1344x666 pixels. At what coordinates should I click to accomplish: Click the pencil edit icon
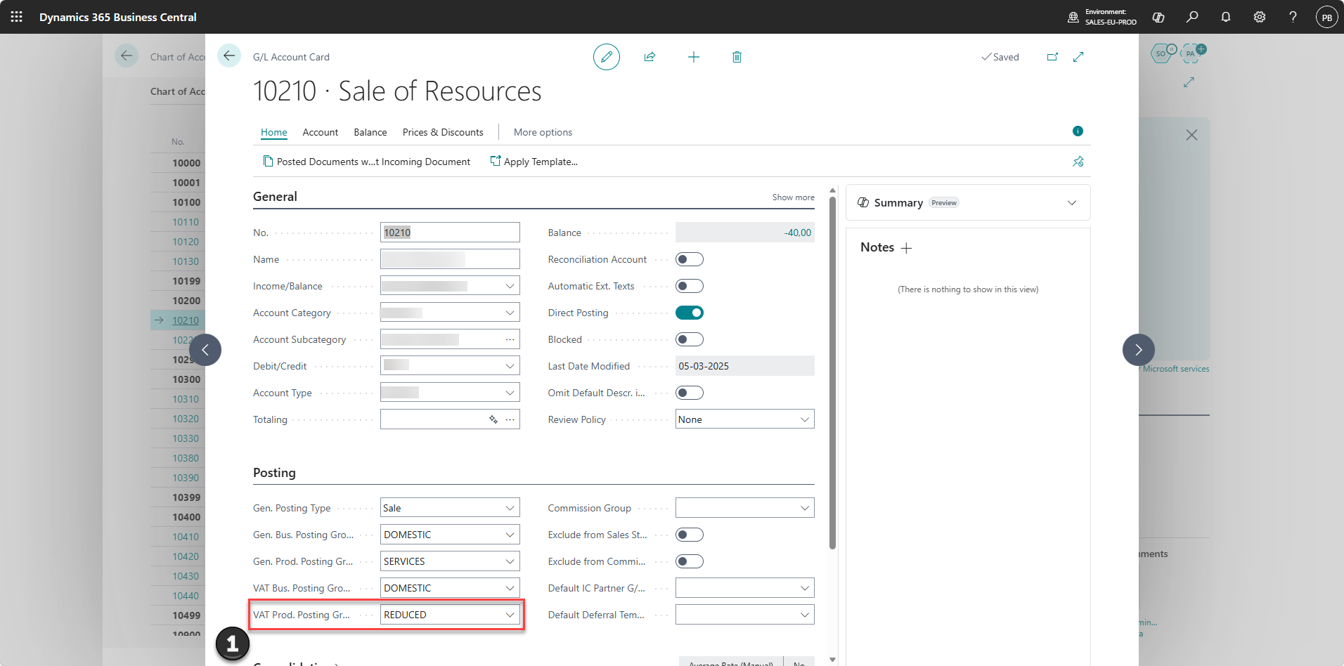607,57
